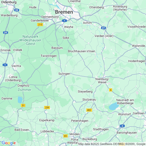Screen dimensions: 146x146
Task: Click the yellow B6 road shield
Action: tap(111, 90)
